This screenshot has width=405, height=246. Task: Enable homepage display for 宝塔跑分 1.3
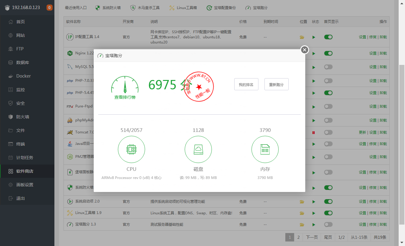point(328,224)
